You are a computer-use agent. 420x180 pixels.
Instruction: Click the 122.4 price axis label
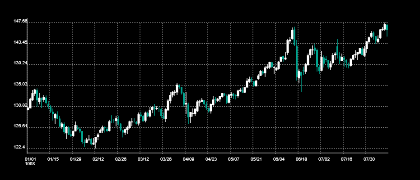[x=19, y=147]
